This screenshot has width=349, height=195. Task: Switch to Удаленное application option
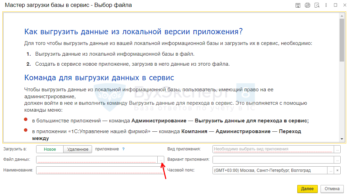tap(78, 149)
